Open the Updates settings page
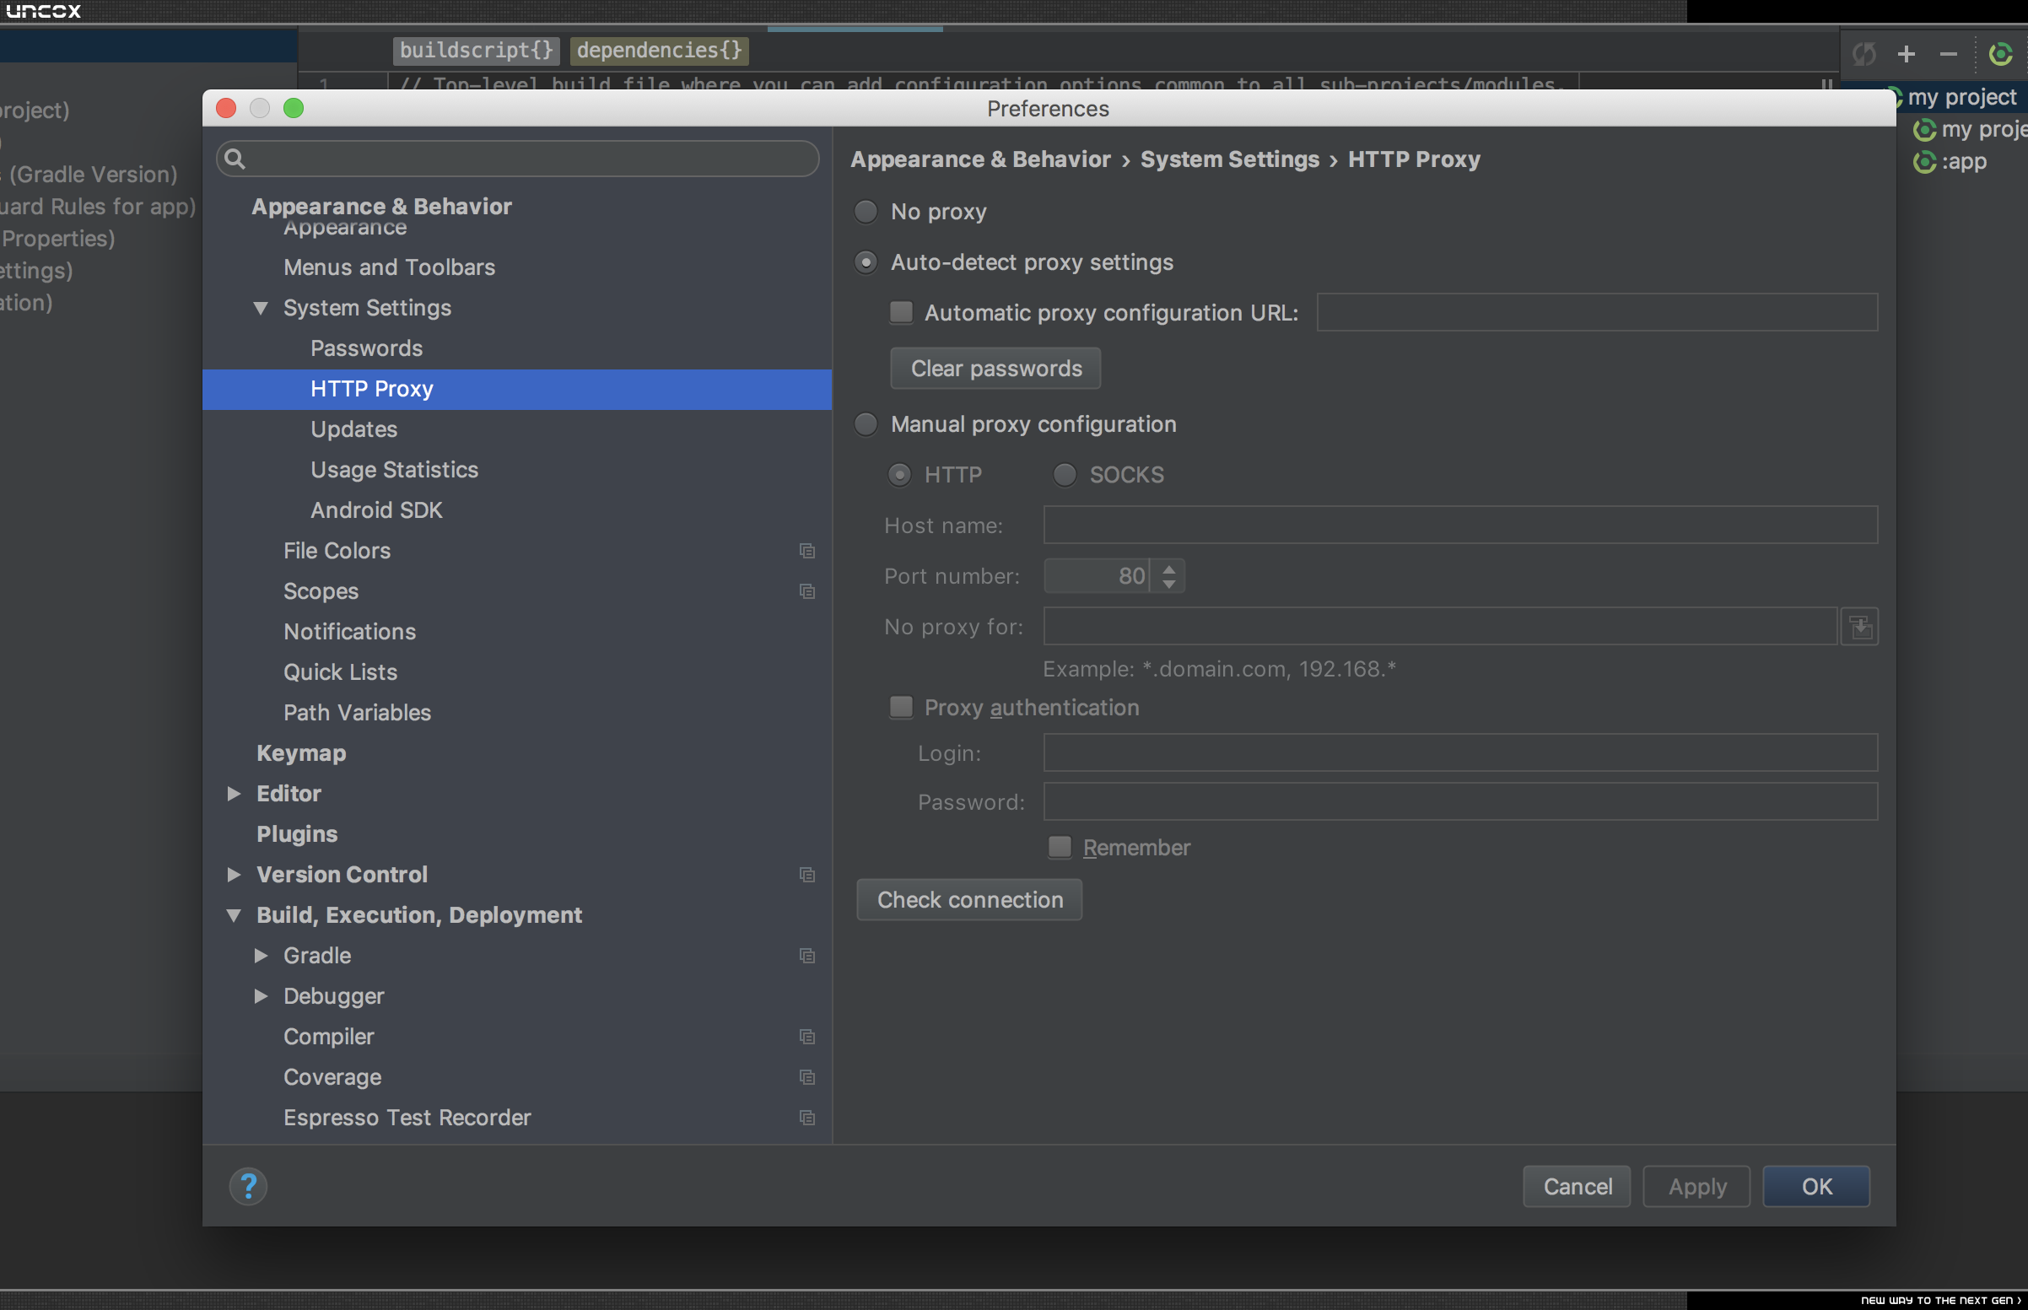Viewport: 2028px width, 1310px height. [x=353, y=429]
